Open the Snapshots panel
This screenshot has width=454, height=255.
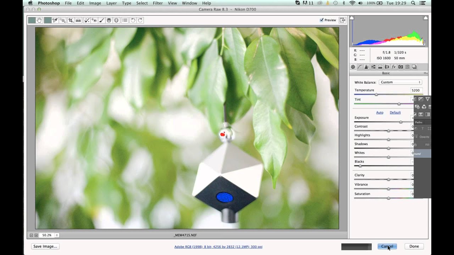coord(414,67)
